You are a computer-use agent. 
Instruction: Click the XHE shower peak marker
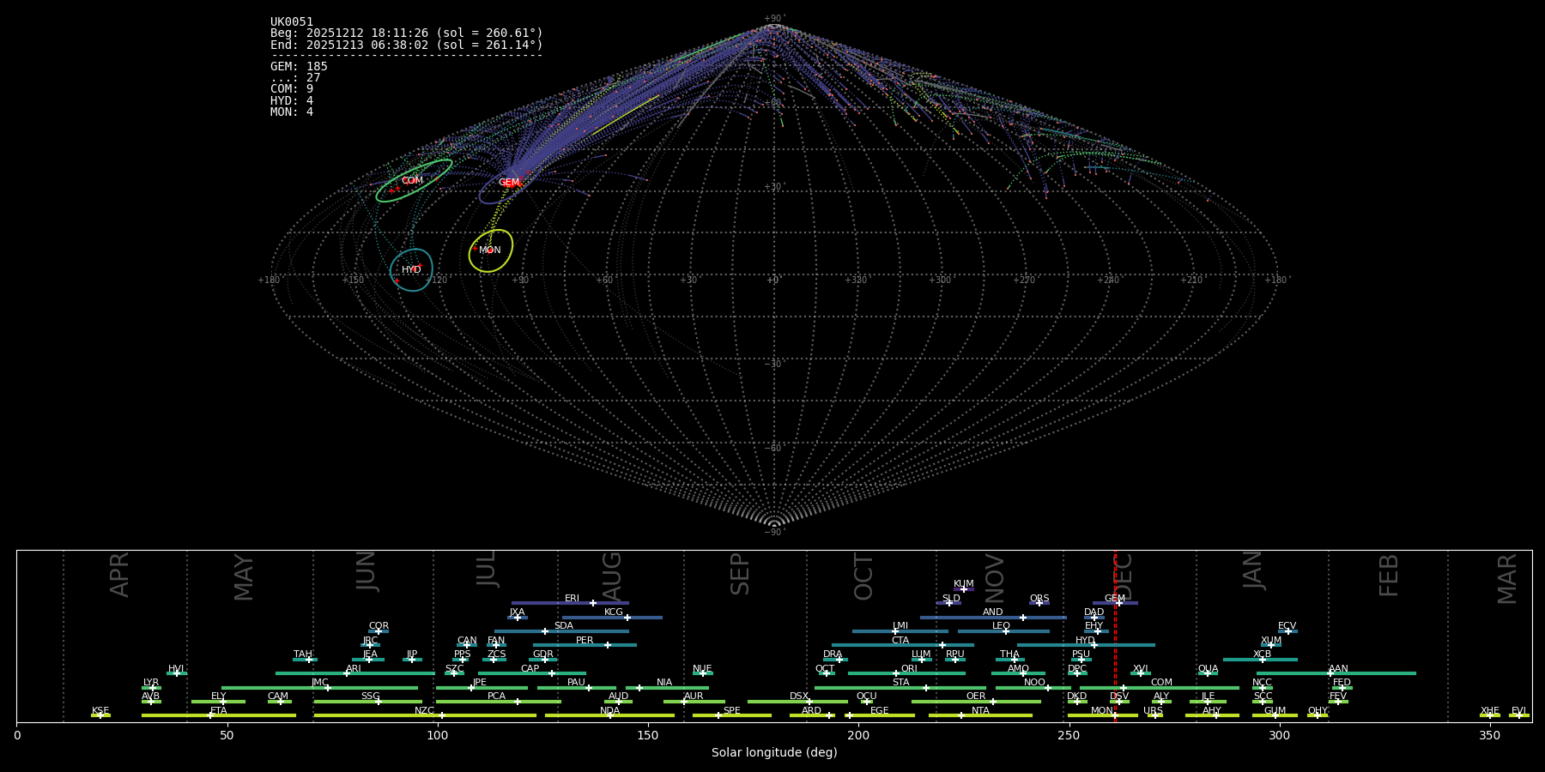(1490, 715)
